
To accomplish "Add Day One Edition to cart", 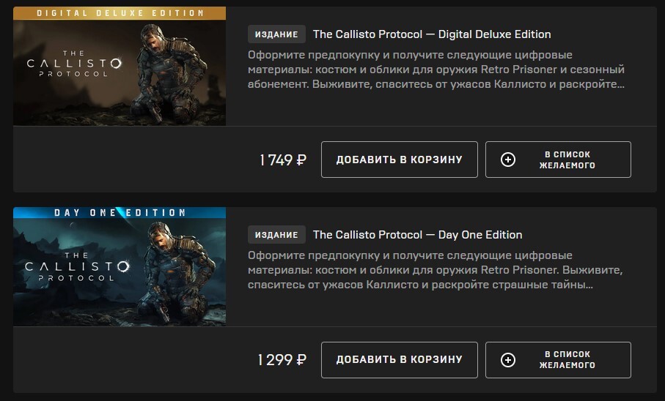I will (399, 360).
